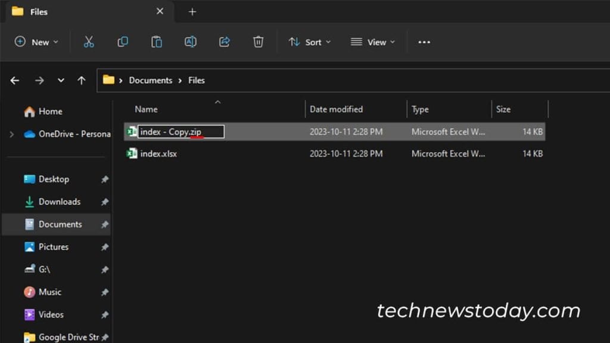Click the up one level arrow
610x343 pixels.
[x=82, y=80]
